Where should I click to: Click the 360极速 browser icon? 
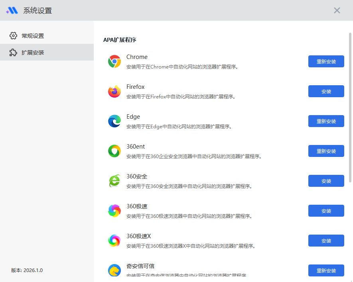click(x=114, y=211)
